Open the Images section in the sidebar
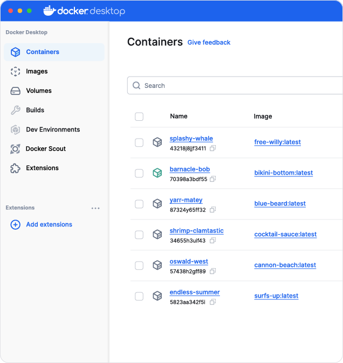 37,71
